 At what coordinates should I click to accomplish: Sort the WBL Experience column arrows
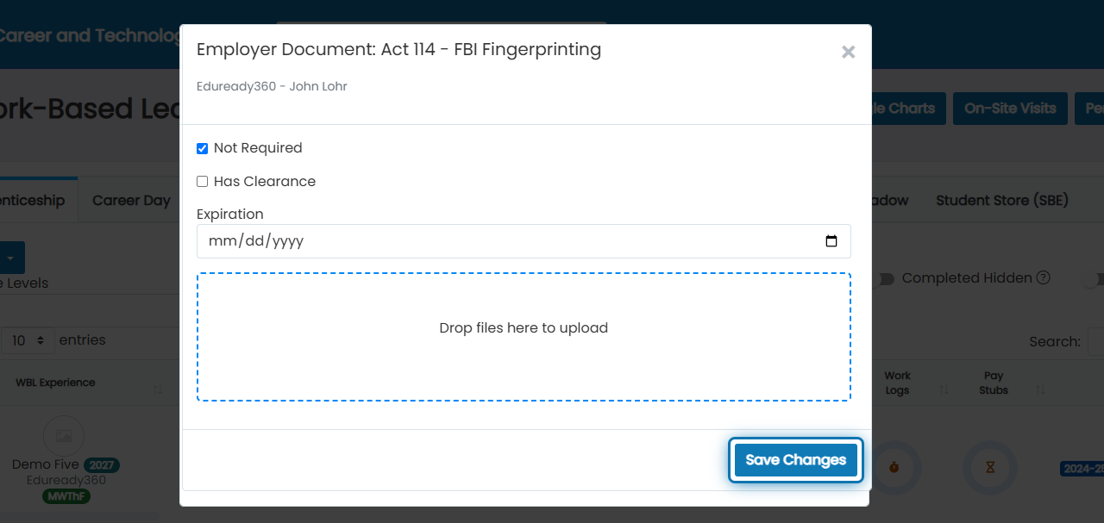coord(158,390)
